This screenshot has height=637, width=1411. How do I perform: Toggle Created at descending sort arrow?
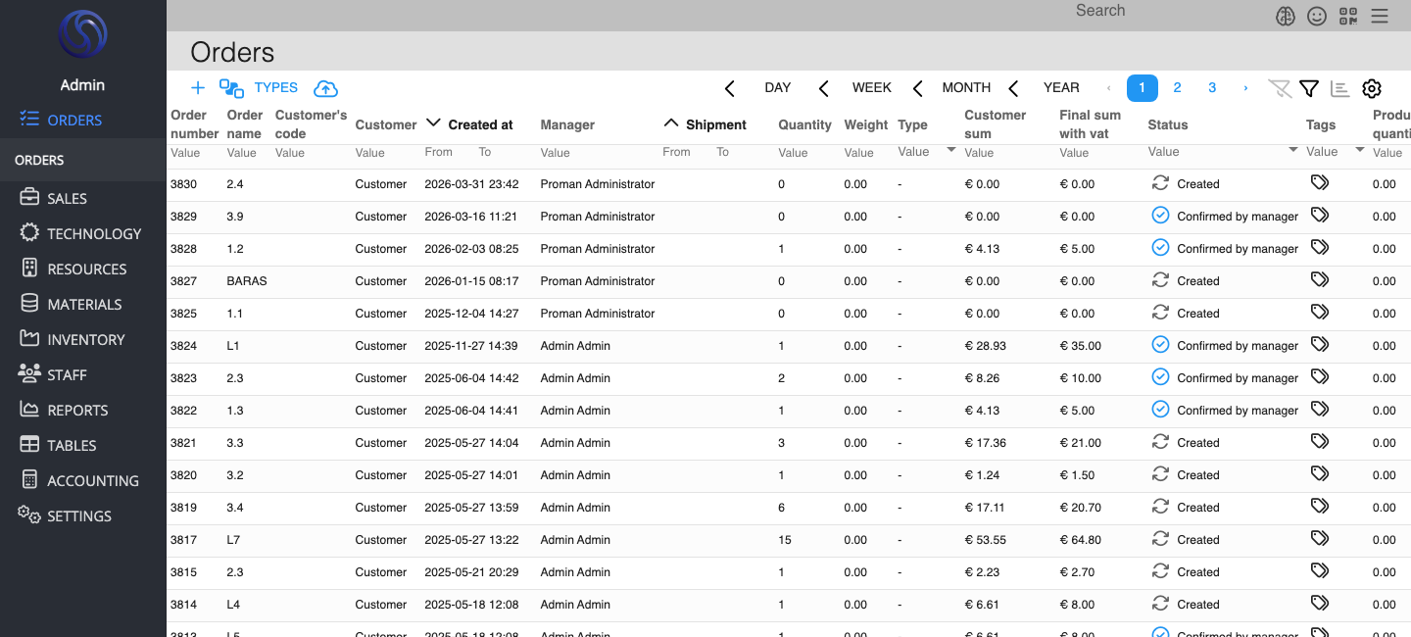tap(434, 123)
